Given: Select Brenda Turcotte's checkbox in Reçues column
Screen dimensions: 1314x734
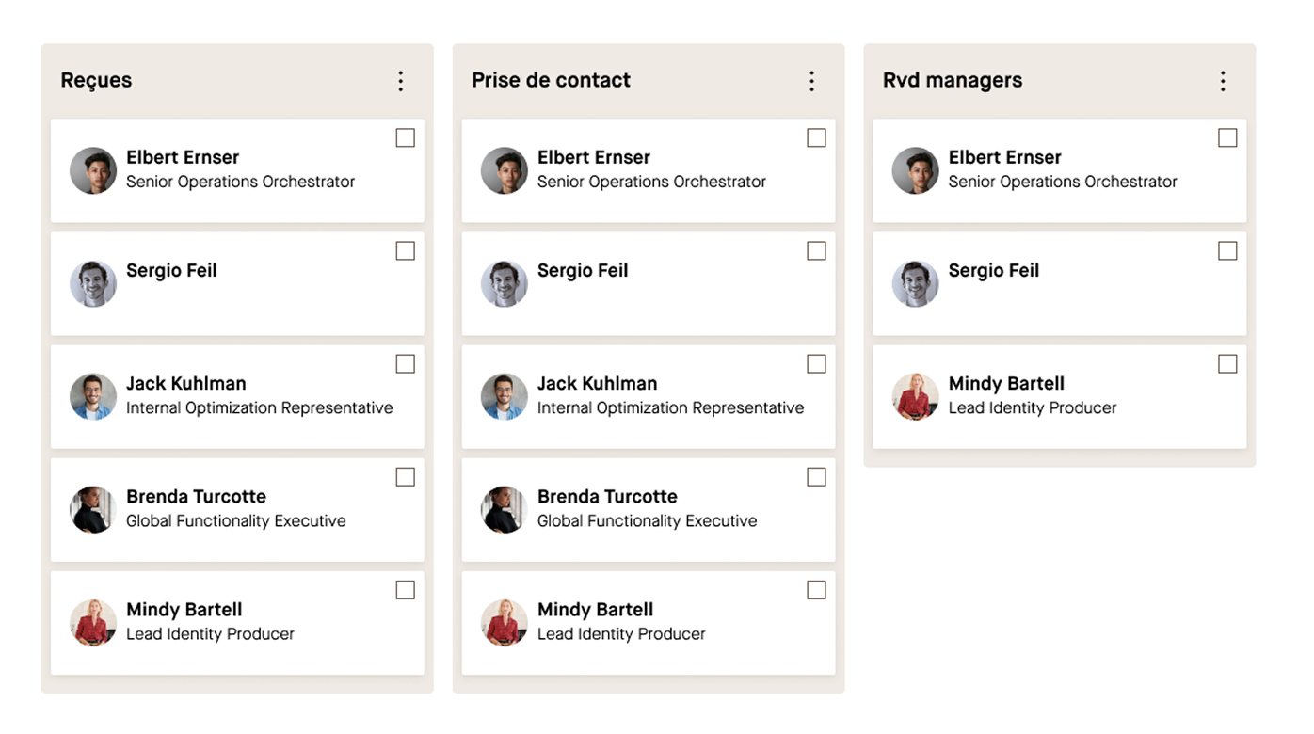Looking at the screenshot, I should point(406,477).
